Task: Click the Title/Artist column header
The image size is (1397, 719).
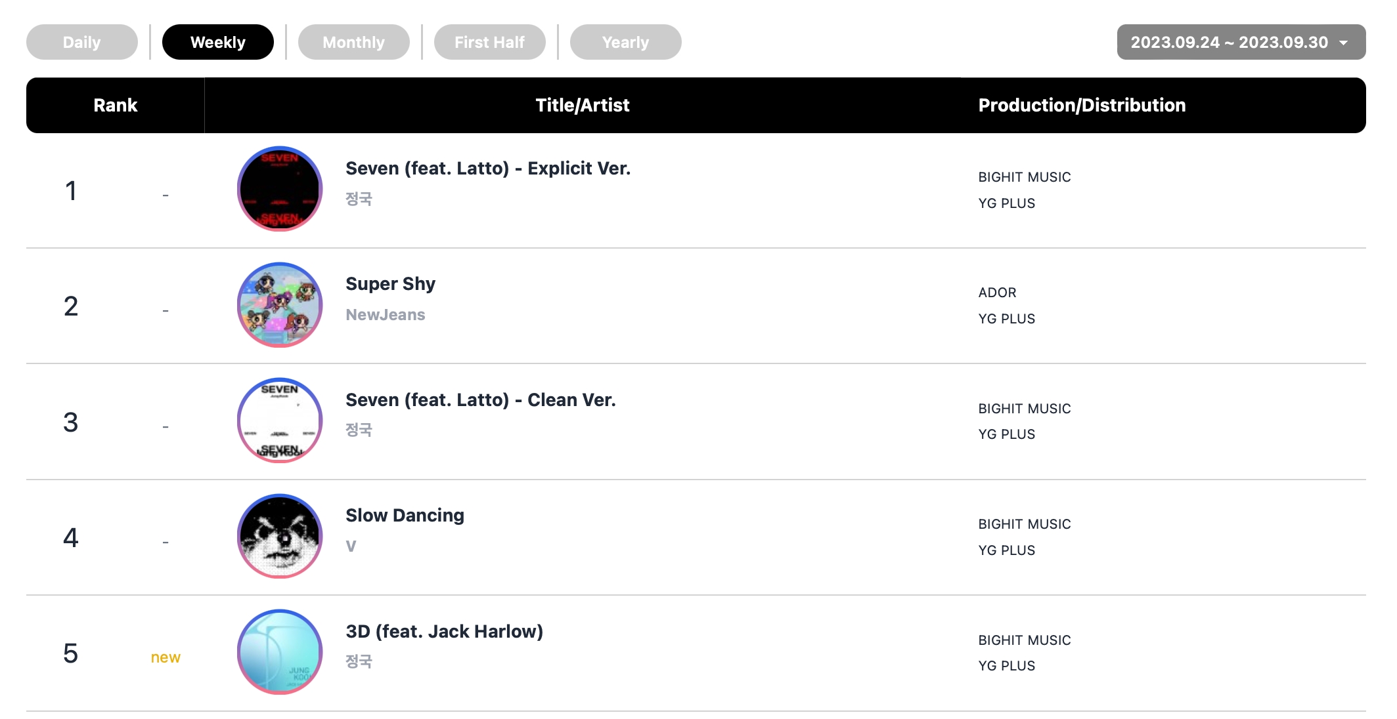Action: pyautogui.click(x=583, y=106)
